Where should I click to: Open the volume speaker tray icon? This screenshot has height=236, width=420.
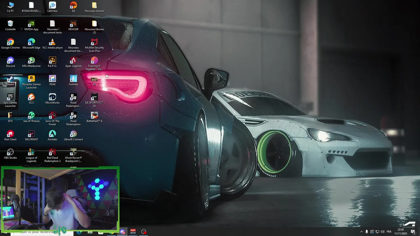tap(383, 232)
